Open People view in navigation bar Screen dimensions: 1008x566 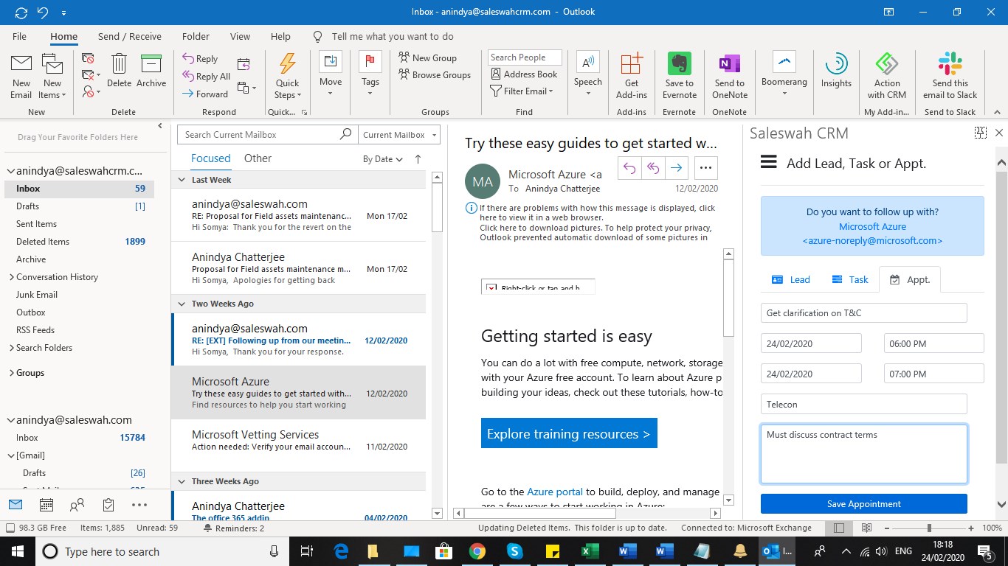(77, 505)
